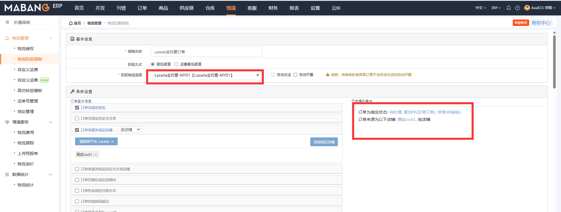
Task: Open the 财务 top menu
Action: pyautogui.click(x=273, y=8)
